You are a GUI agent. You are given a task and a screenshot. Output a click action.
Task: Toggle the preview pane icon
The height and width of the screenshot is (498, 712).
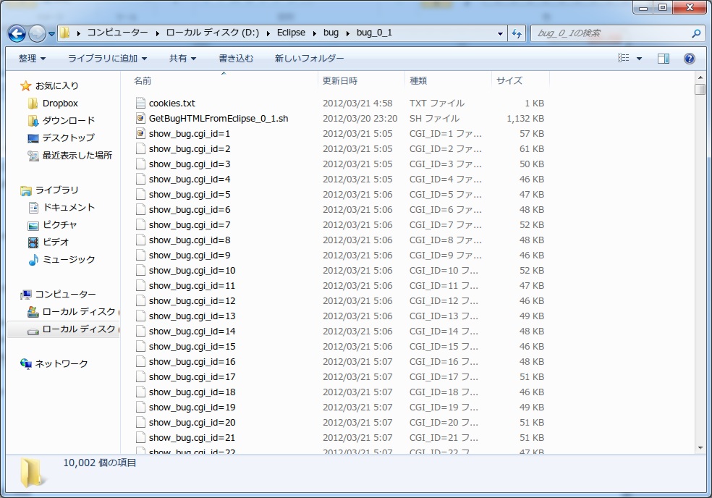coord(664,58)
